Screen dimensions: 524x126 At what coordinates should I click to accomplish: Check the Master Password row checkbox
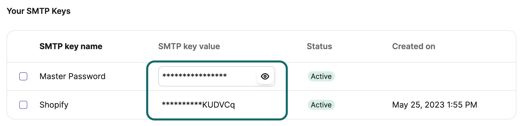23,76
